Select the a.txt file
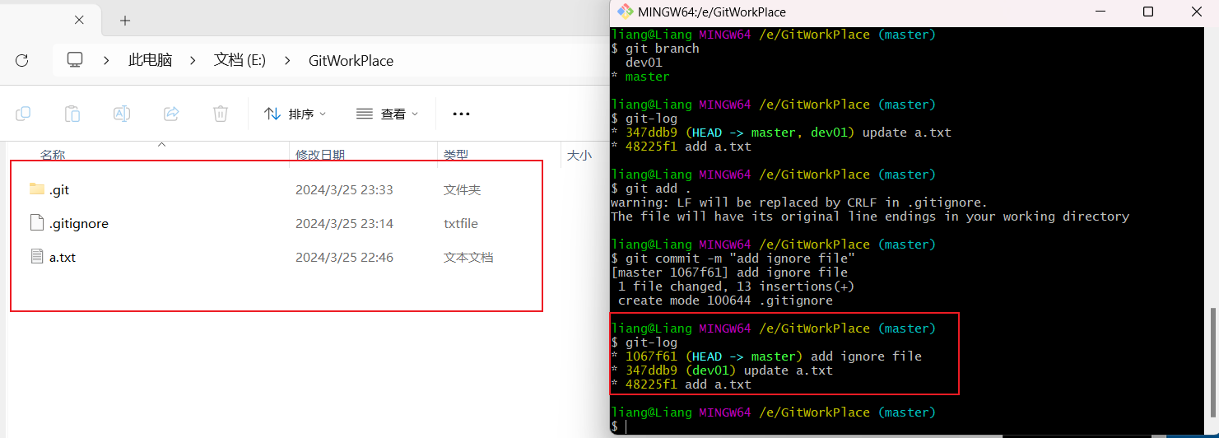 point(63,257)
